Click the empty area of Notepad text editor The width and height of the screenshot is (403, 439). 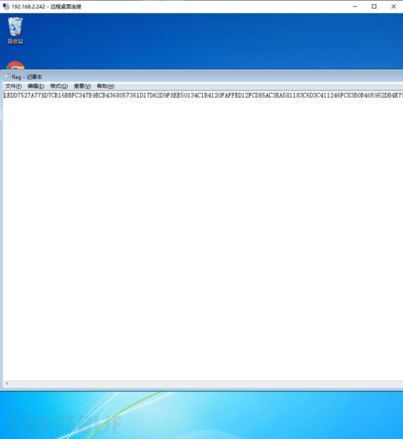(x=202, y=238)
